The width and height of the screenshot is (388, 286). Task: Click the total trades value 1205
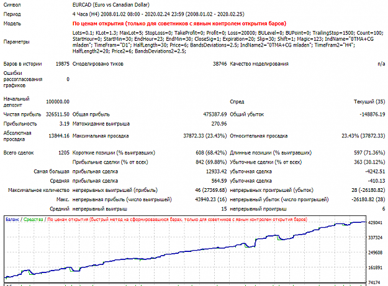pos(64,153)
